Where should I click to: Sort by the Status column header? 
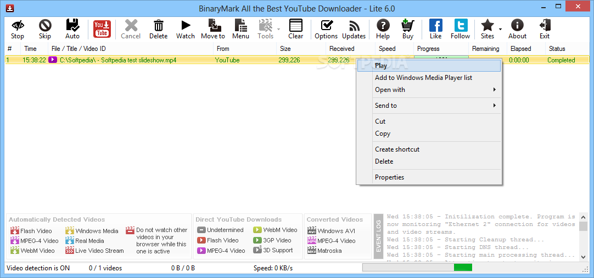coord(568,49)
